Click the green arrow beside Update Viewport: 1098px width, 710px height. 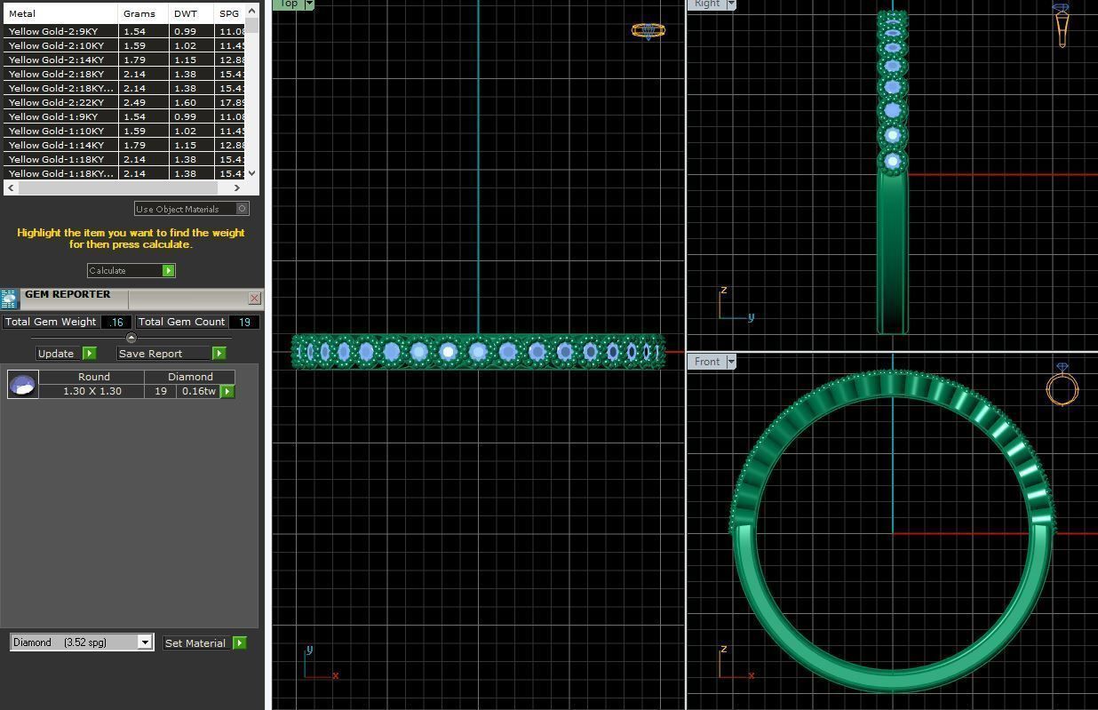pos(89,353)
